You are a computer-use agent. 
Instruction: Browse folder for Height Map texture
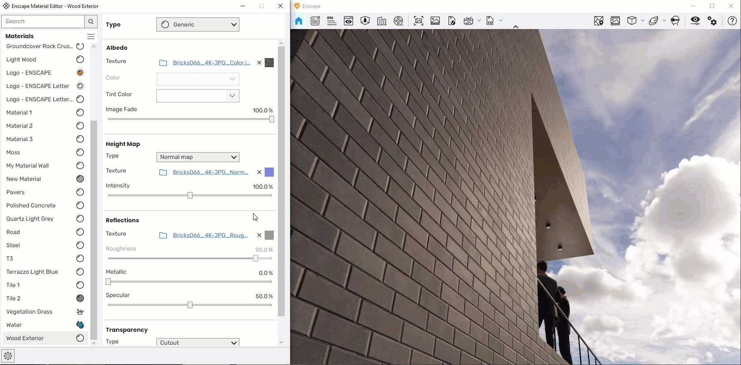[x=163, y=173]
